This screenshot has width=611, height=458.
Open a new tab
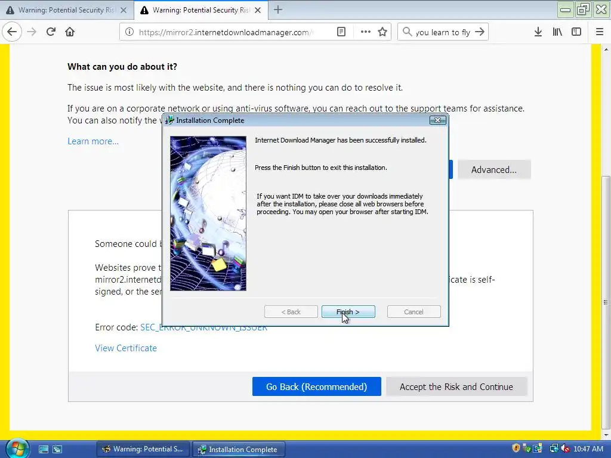click(278, 10)
